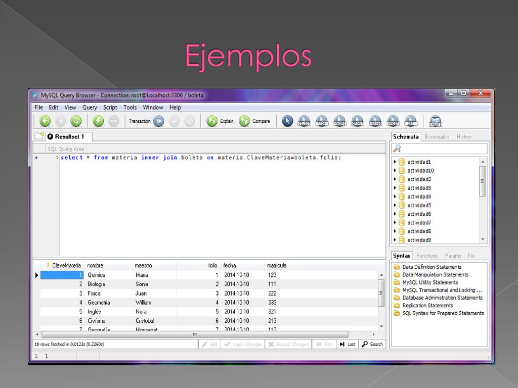Viewport: 518px width, 388px height.
Task: Click the Discard Changes button
Action: (x=288, y=344)
